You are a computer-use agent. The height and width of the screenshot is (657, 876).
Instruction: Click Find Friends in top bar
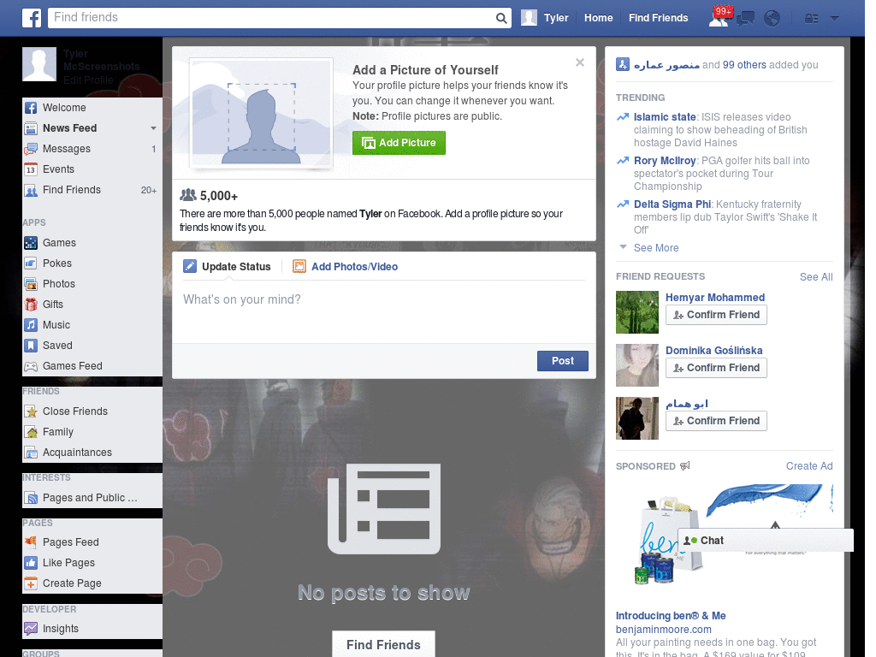tap(658, 18)
